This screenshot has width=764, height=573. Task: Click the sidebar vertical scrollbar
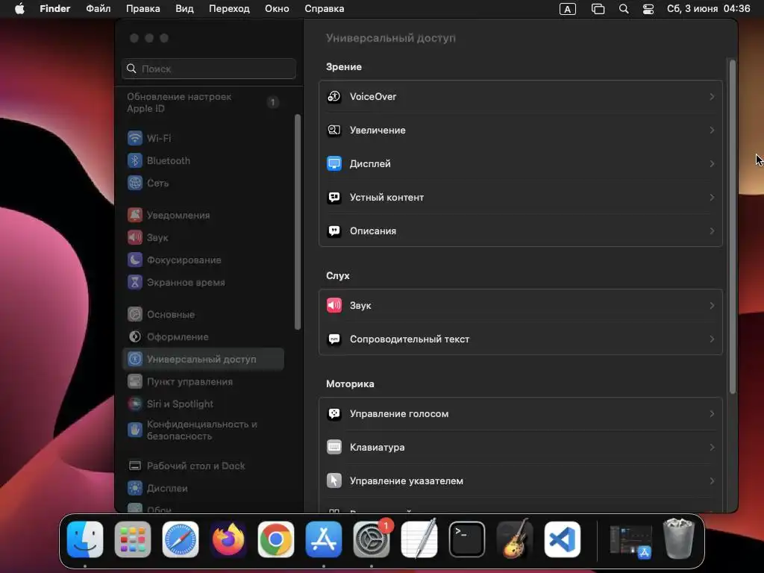point(297,222)
